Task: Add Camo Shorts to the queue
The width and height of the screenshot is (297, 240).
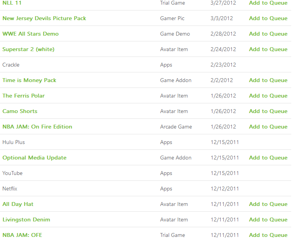Action: pos(268,111)
